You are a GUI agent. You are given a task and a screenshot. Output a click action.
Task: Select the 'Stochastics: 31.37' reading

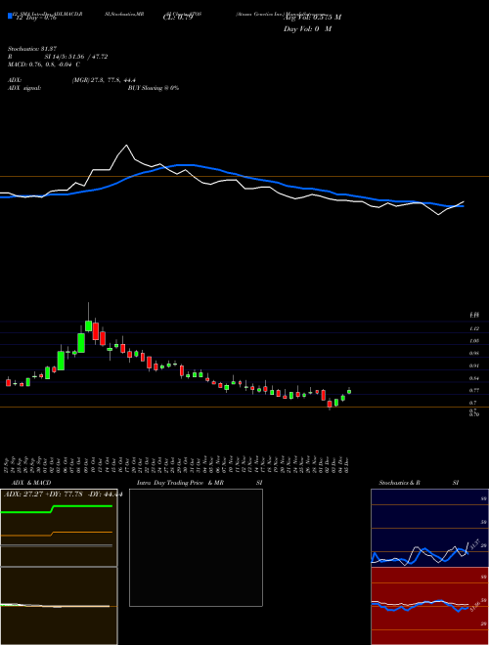(x=31, y=49)
